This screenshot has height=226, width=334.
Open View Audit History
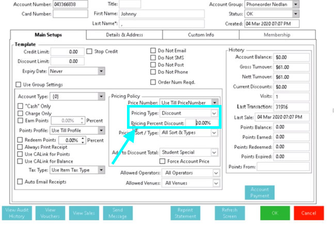click(x=17, y=213)
